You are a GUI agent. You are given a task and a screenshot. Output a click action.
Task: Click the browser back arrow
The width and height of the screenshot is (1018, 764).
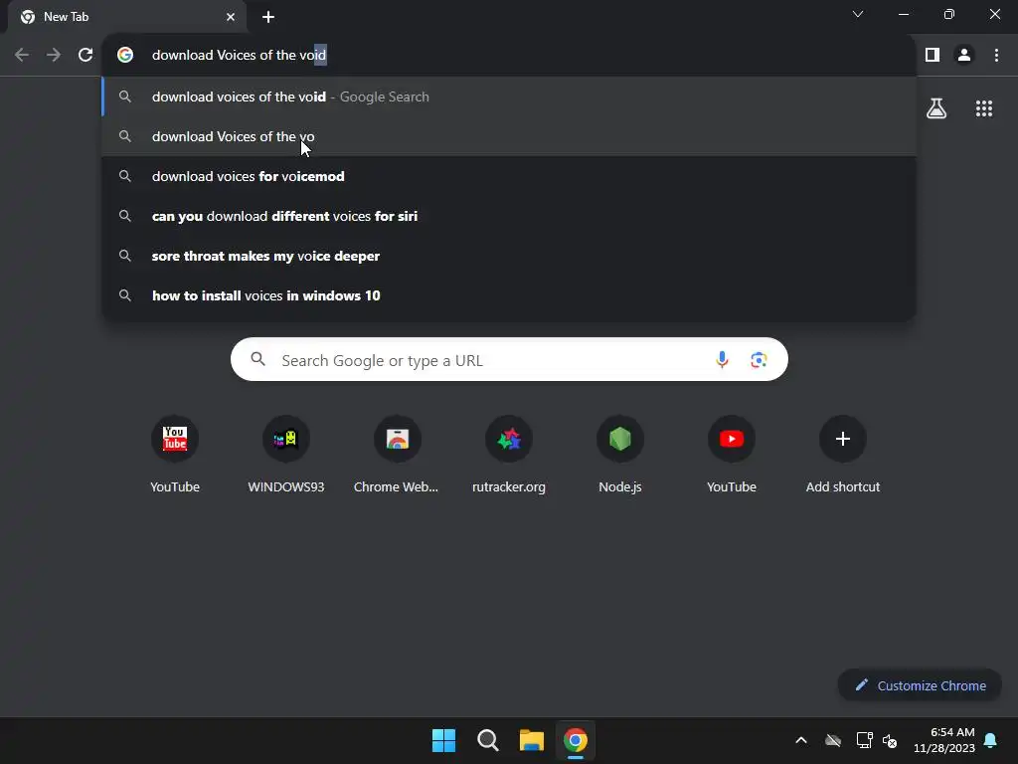[x=22, y=56]
